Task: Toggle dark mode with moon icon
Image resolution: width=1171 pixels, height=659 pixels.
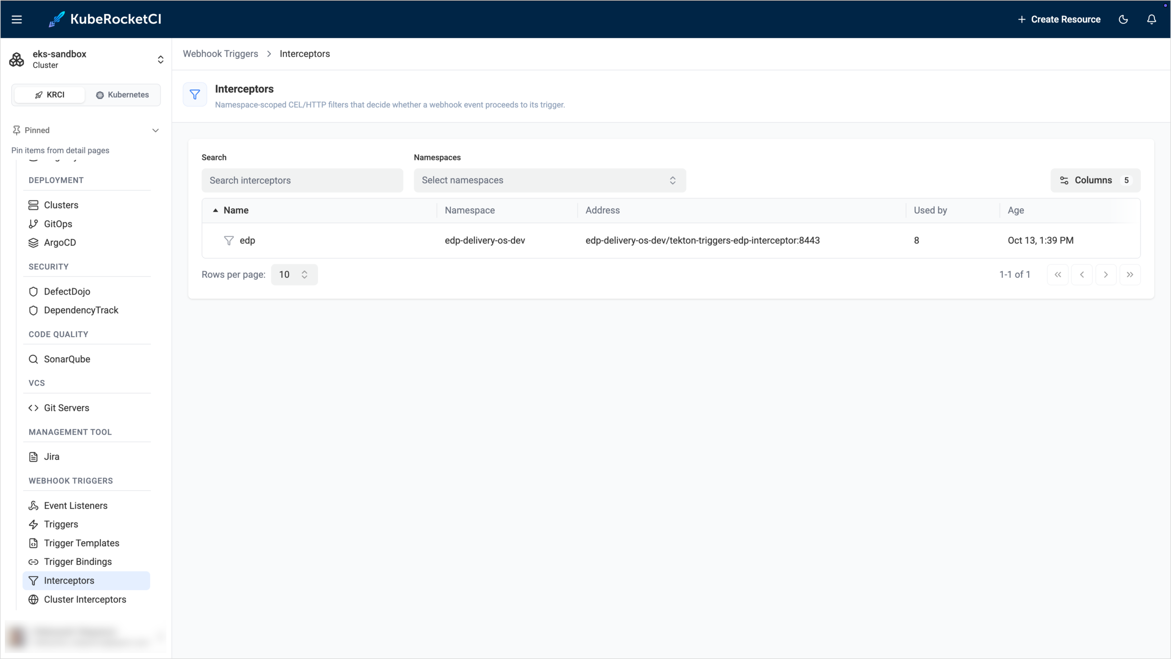Action: [1123, 20]
